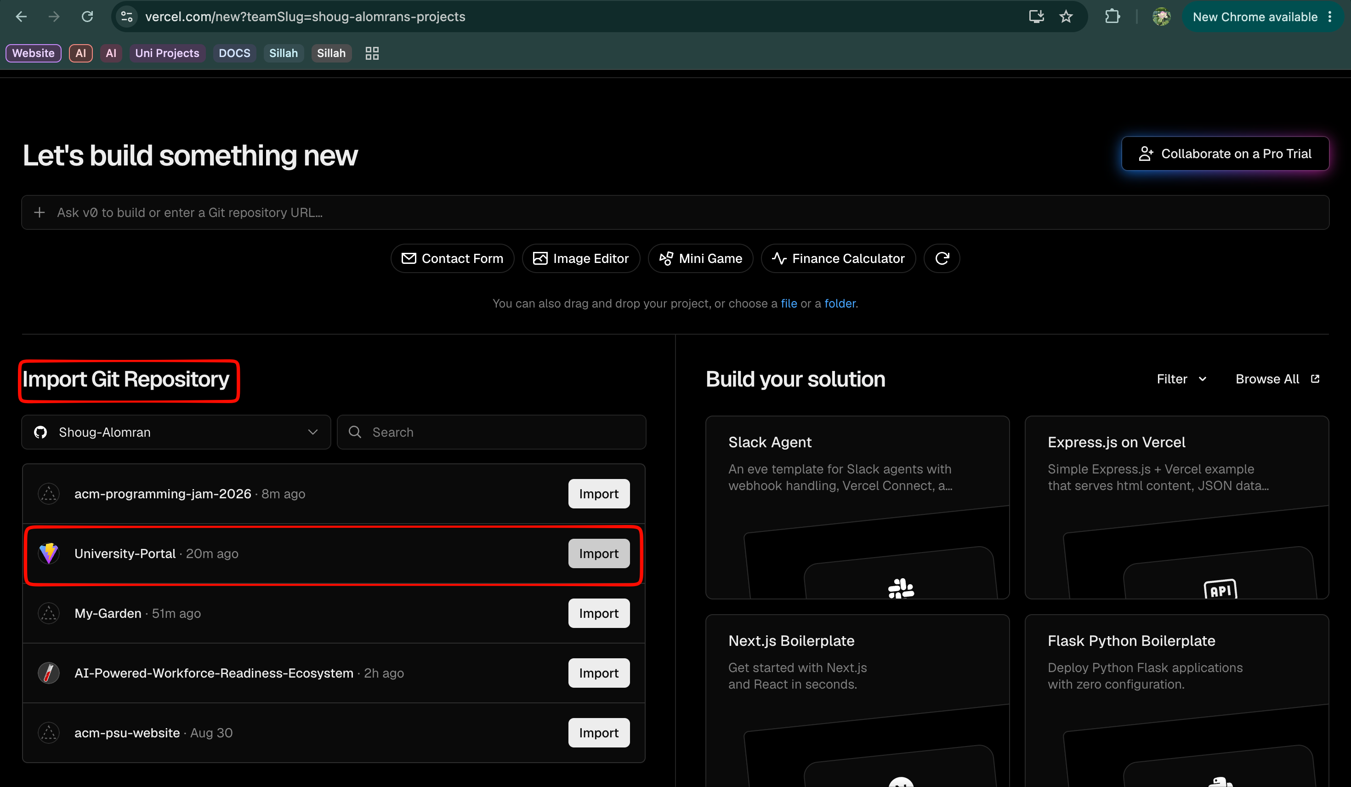
Task: Click the 'file' upload link
Action: click(789, 303)
